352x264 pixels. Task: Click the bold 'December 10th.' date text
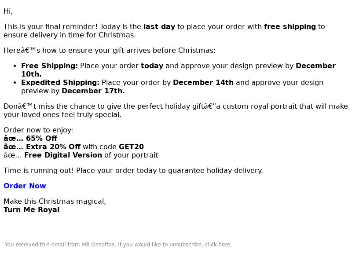point(315,66)
